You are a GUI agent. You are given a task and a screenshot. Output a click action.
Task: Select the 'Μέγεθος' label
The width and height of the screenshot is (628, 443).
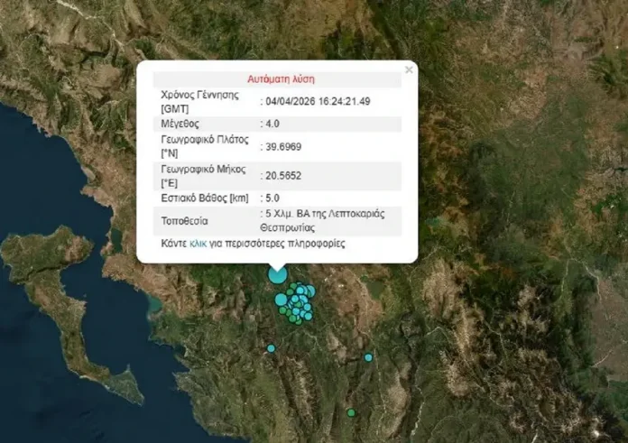click(x=180, y=124)
